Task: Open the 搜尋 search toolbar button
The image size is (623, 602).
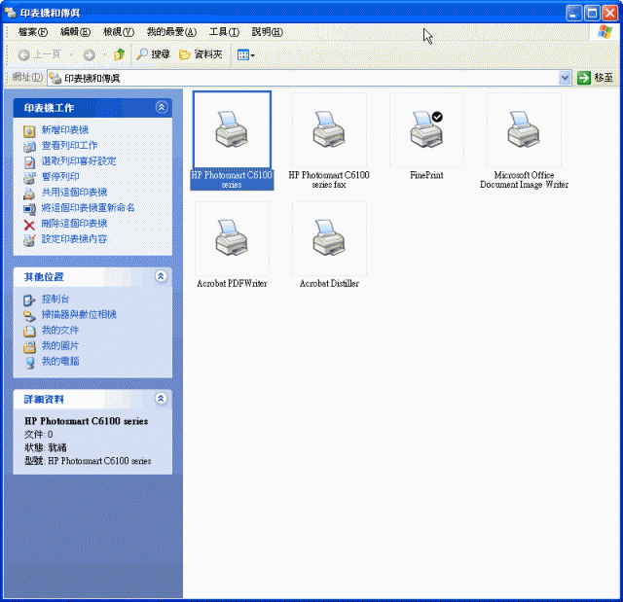Action: pyautogui.click(x=153, y=54)
